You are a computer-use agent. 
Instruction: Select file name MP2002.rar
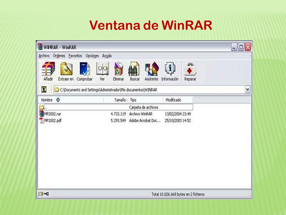pyautogui.click(x=52, y=114)
